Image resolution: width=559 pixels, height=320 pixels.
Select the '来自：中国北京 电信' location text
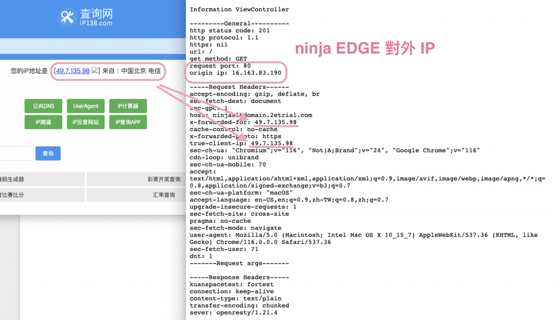pos(131,70)
